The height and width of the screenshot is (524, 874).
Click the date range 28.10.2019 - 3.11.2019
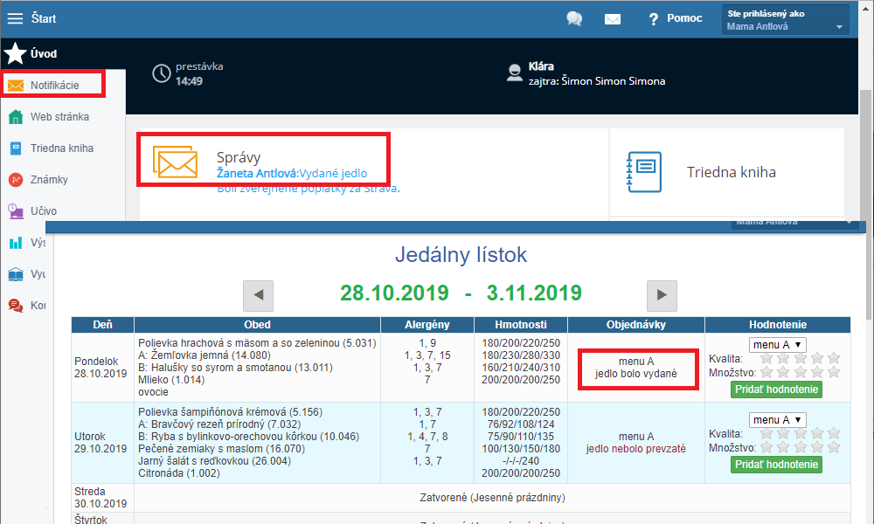point(461,293)
